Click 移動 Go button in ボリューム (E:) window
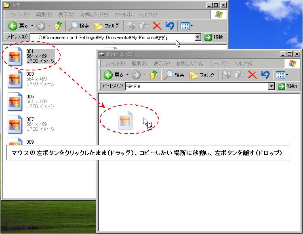This screenshot has width=303, height=234. click(x=287, y=86)
